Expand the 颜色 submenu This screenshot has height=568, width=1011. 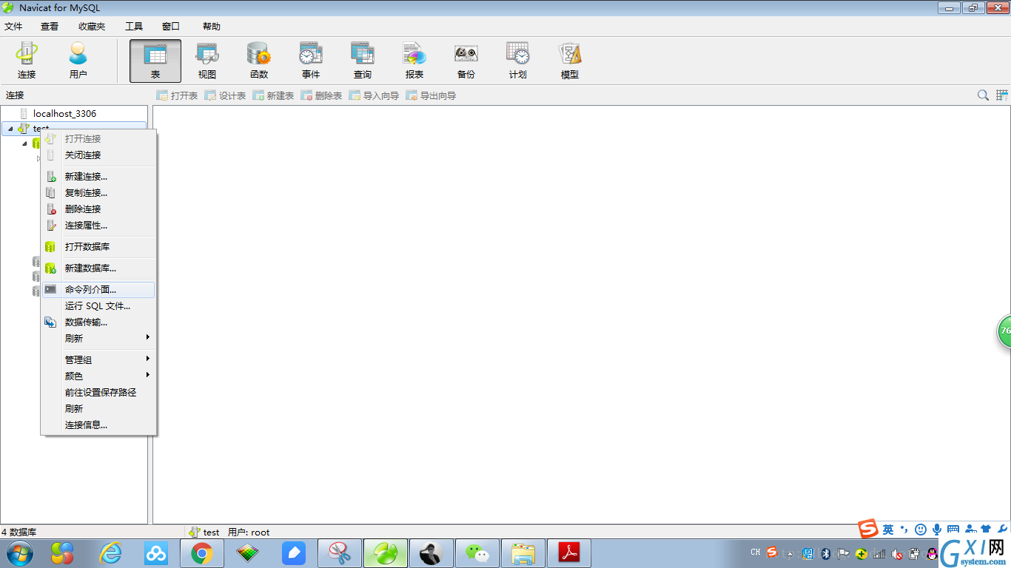(98, 376)
